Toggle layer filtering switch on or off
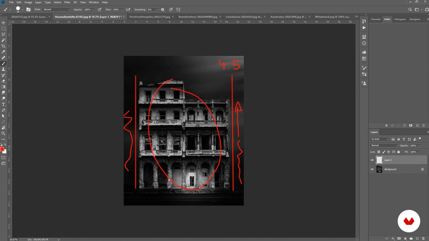429x241 pixels. coord(420,139)
